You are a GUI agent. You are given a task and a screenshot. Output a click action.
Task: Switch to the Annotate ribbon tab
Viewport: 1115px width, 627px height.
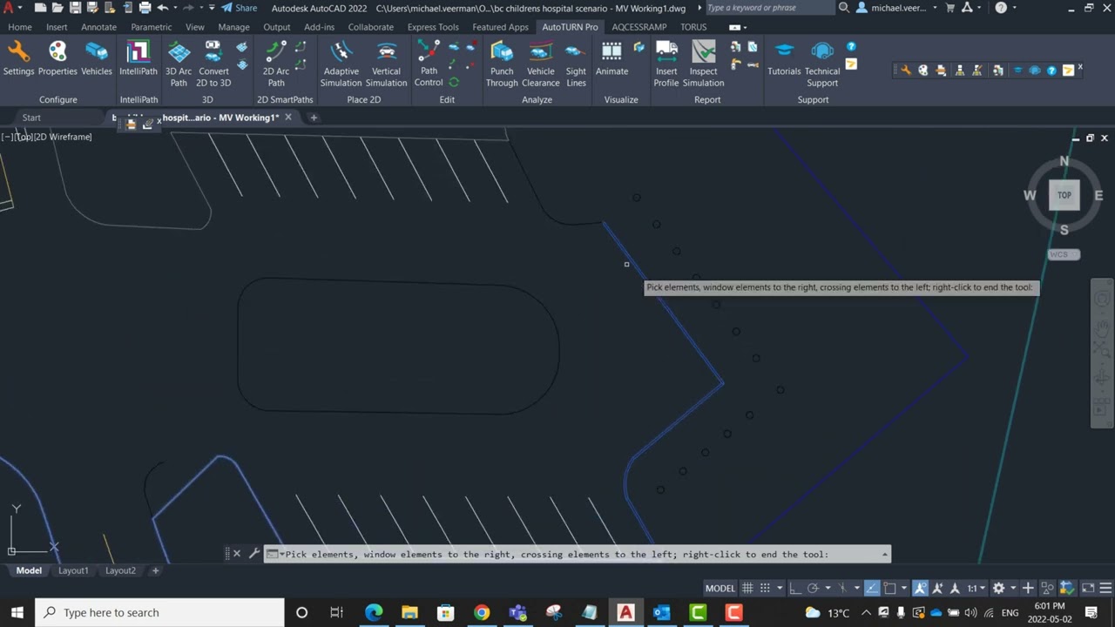click(x=98, y=27)
